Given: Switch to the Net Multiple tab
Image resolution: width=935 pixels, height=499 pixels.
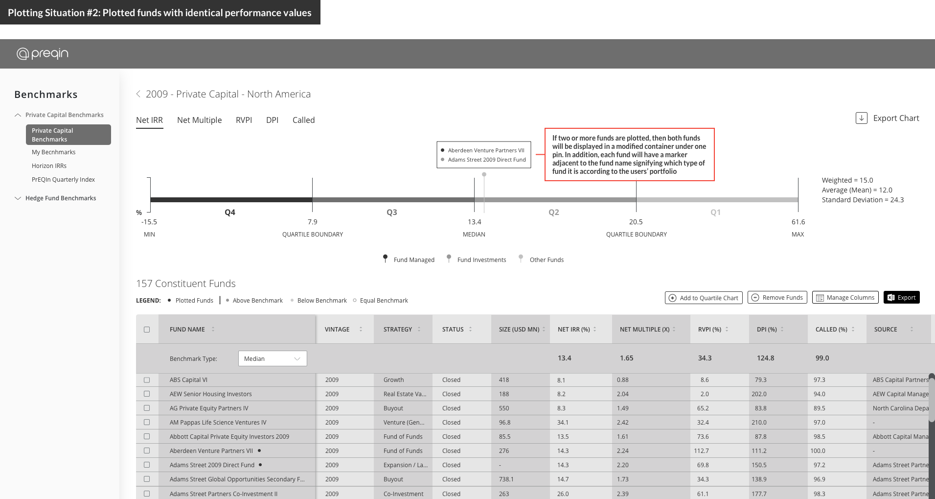Looking at the screenshot, I should (199, 120).
